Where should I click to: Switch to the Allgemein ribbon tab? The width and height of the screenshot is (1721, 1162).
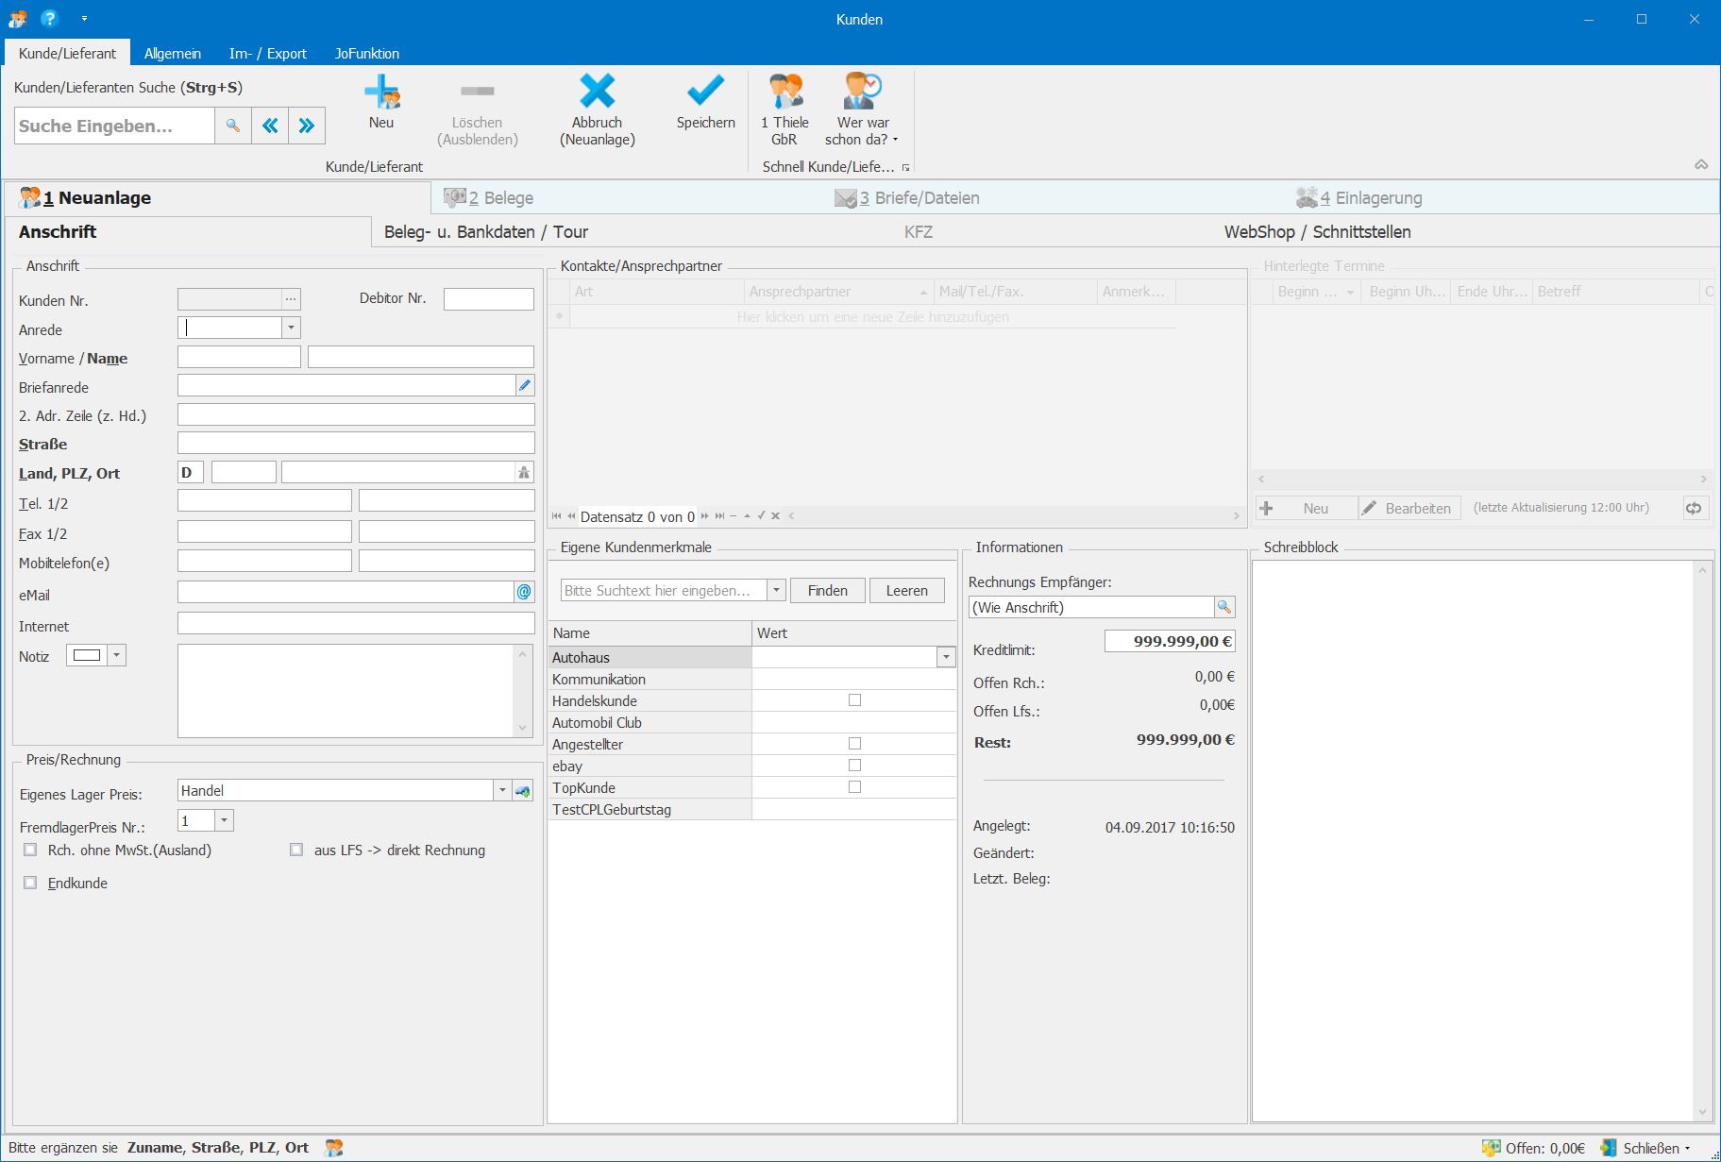point(173,53)
